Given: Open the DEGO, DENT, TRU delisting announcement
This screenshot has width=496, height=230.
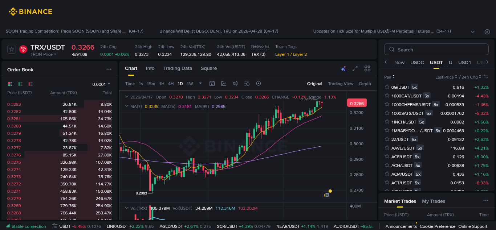Looking at the screenshot, I should coord(219,32).
